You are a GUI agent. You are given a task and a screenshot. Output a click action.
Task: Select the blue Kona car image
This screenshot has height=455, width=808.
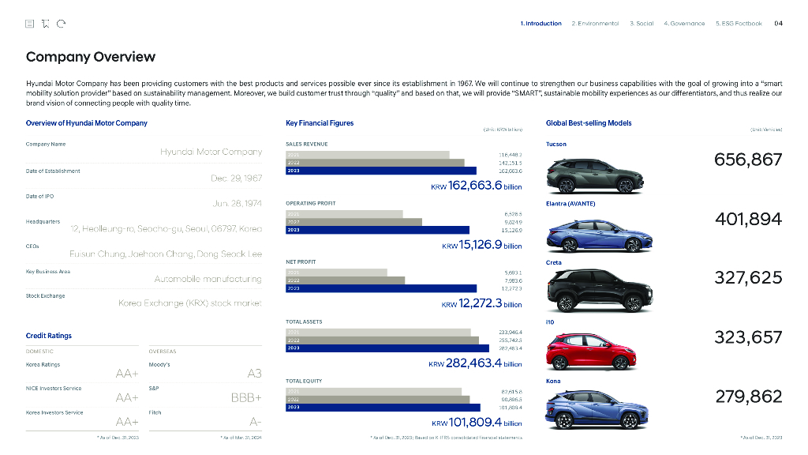[597, 410]
